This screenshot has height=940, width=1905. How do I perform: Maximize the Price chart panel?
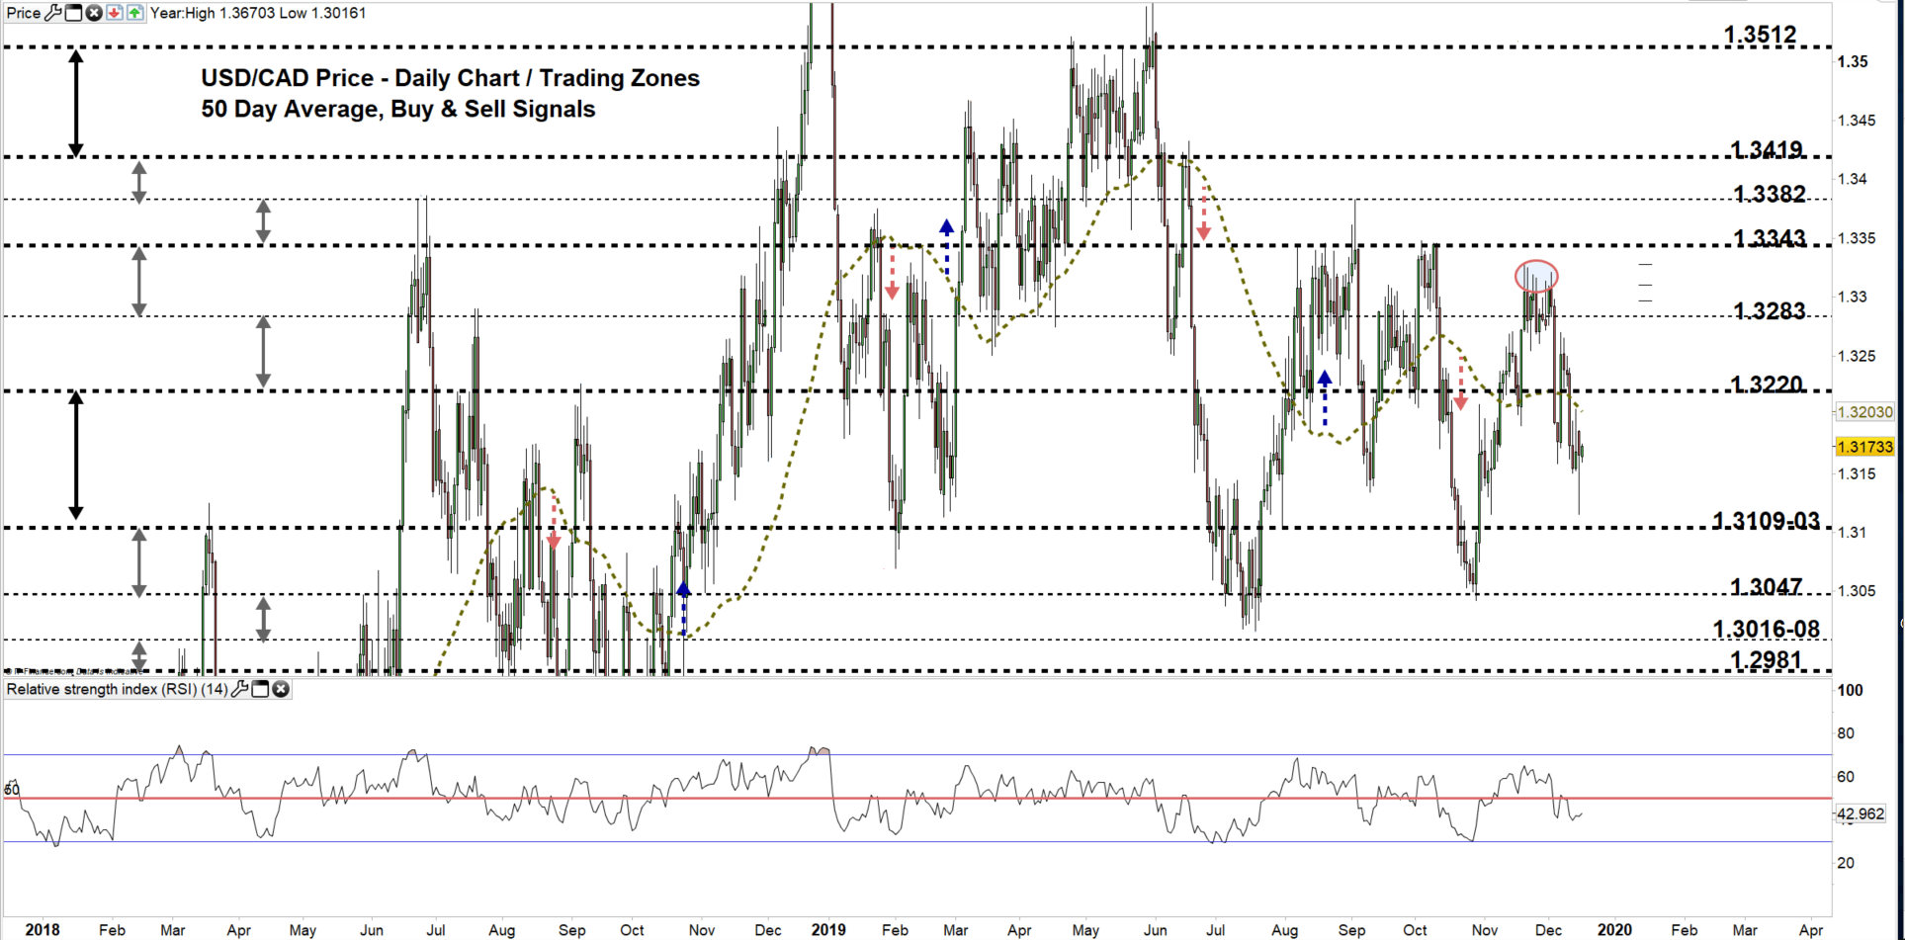(x=74, y=13)
